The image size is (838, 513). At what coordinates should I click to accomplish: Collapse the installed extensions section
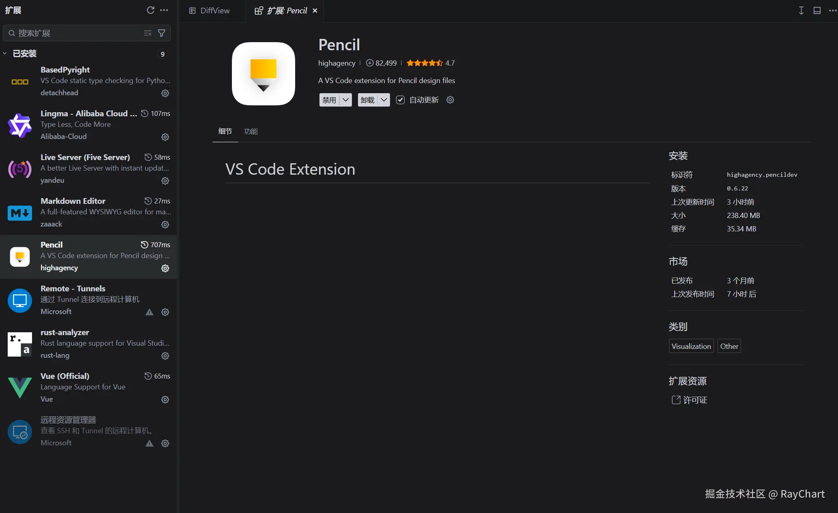coord(5,53)
